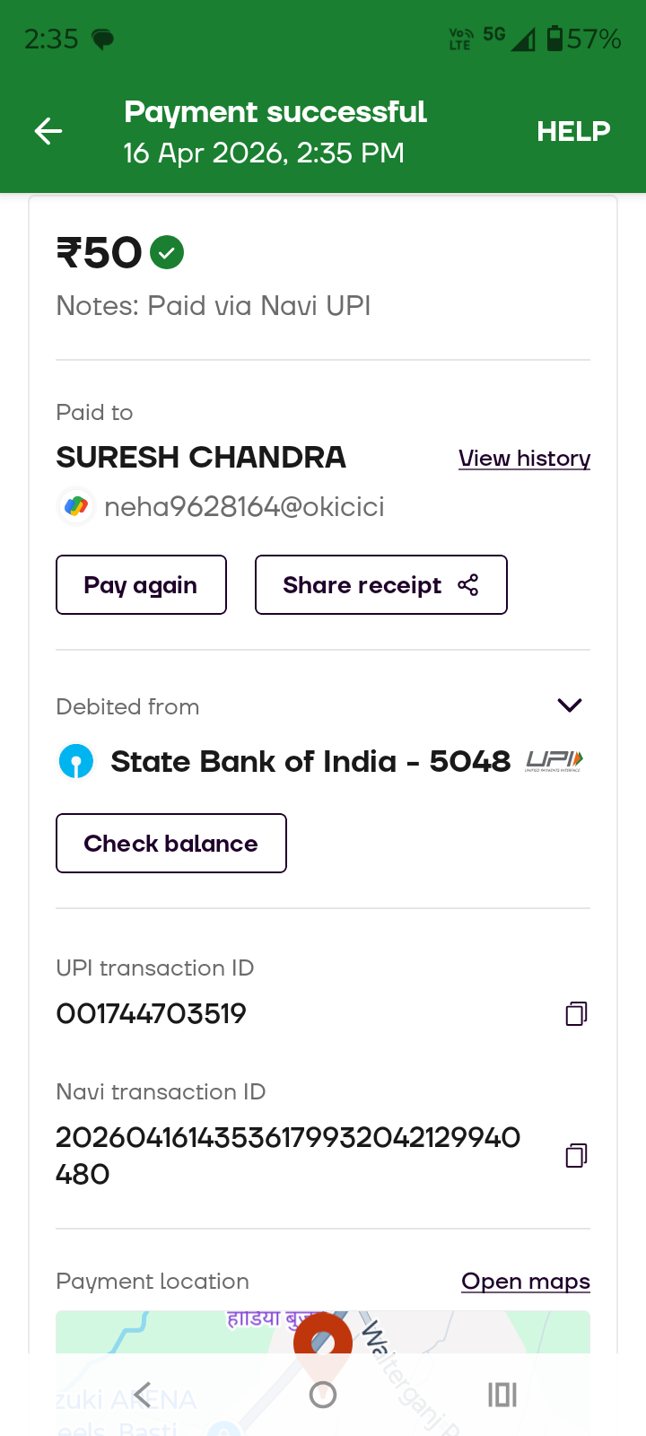Tap the UPI logo next to bank
646x1436 pixels.
554,761
